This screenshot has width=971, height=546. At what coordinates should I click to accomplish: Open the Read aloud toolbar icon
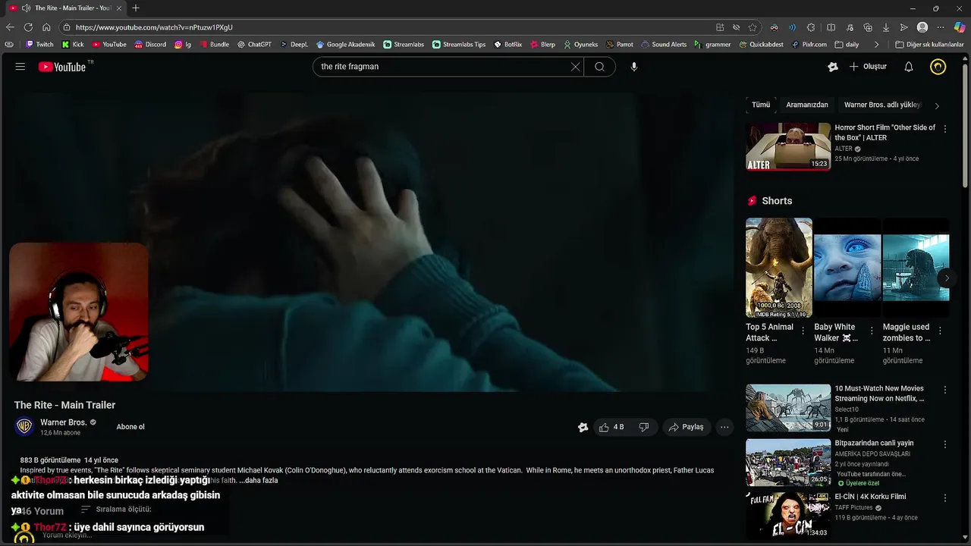click(793, 27)
